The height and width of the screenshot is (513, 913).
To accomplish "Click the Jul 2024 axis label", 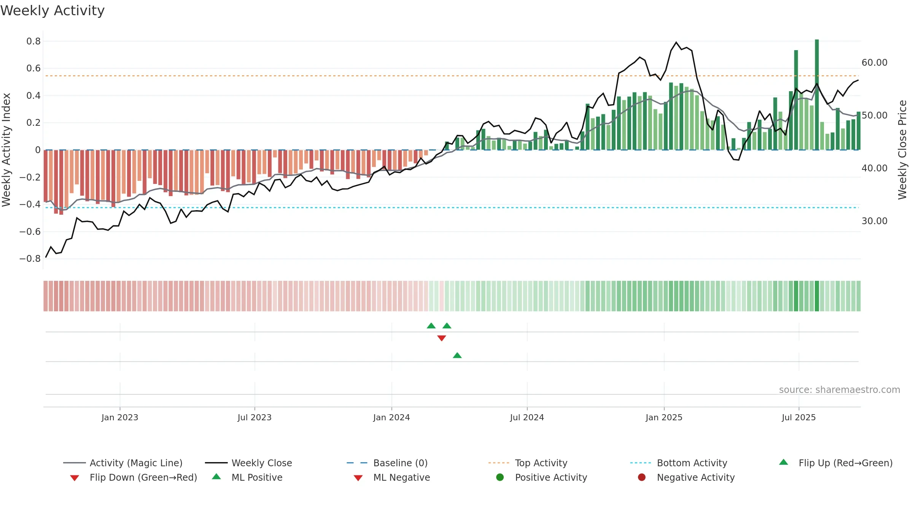I will coord(527,417).
